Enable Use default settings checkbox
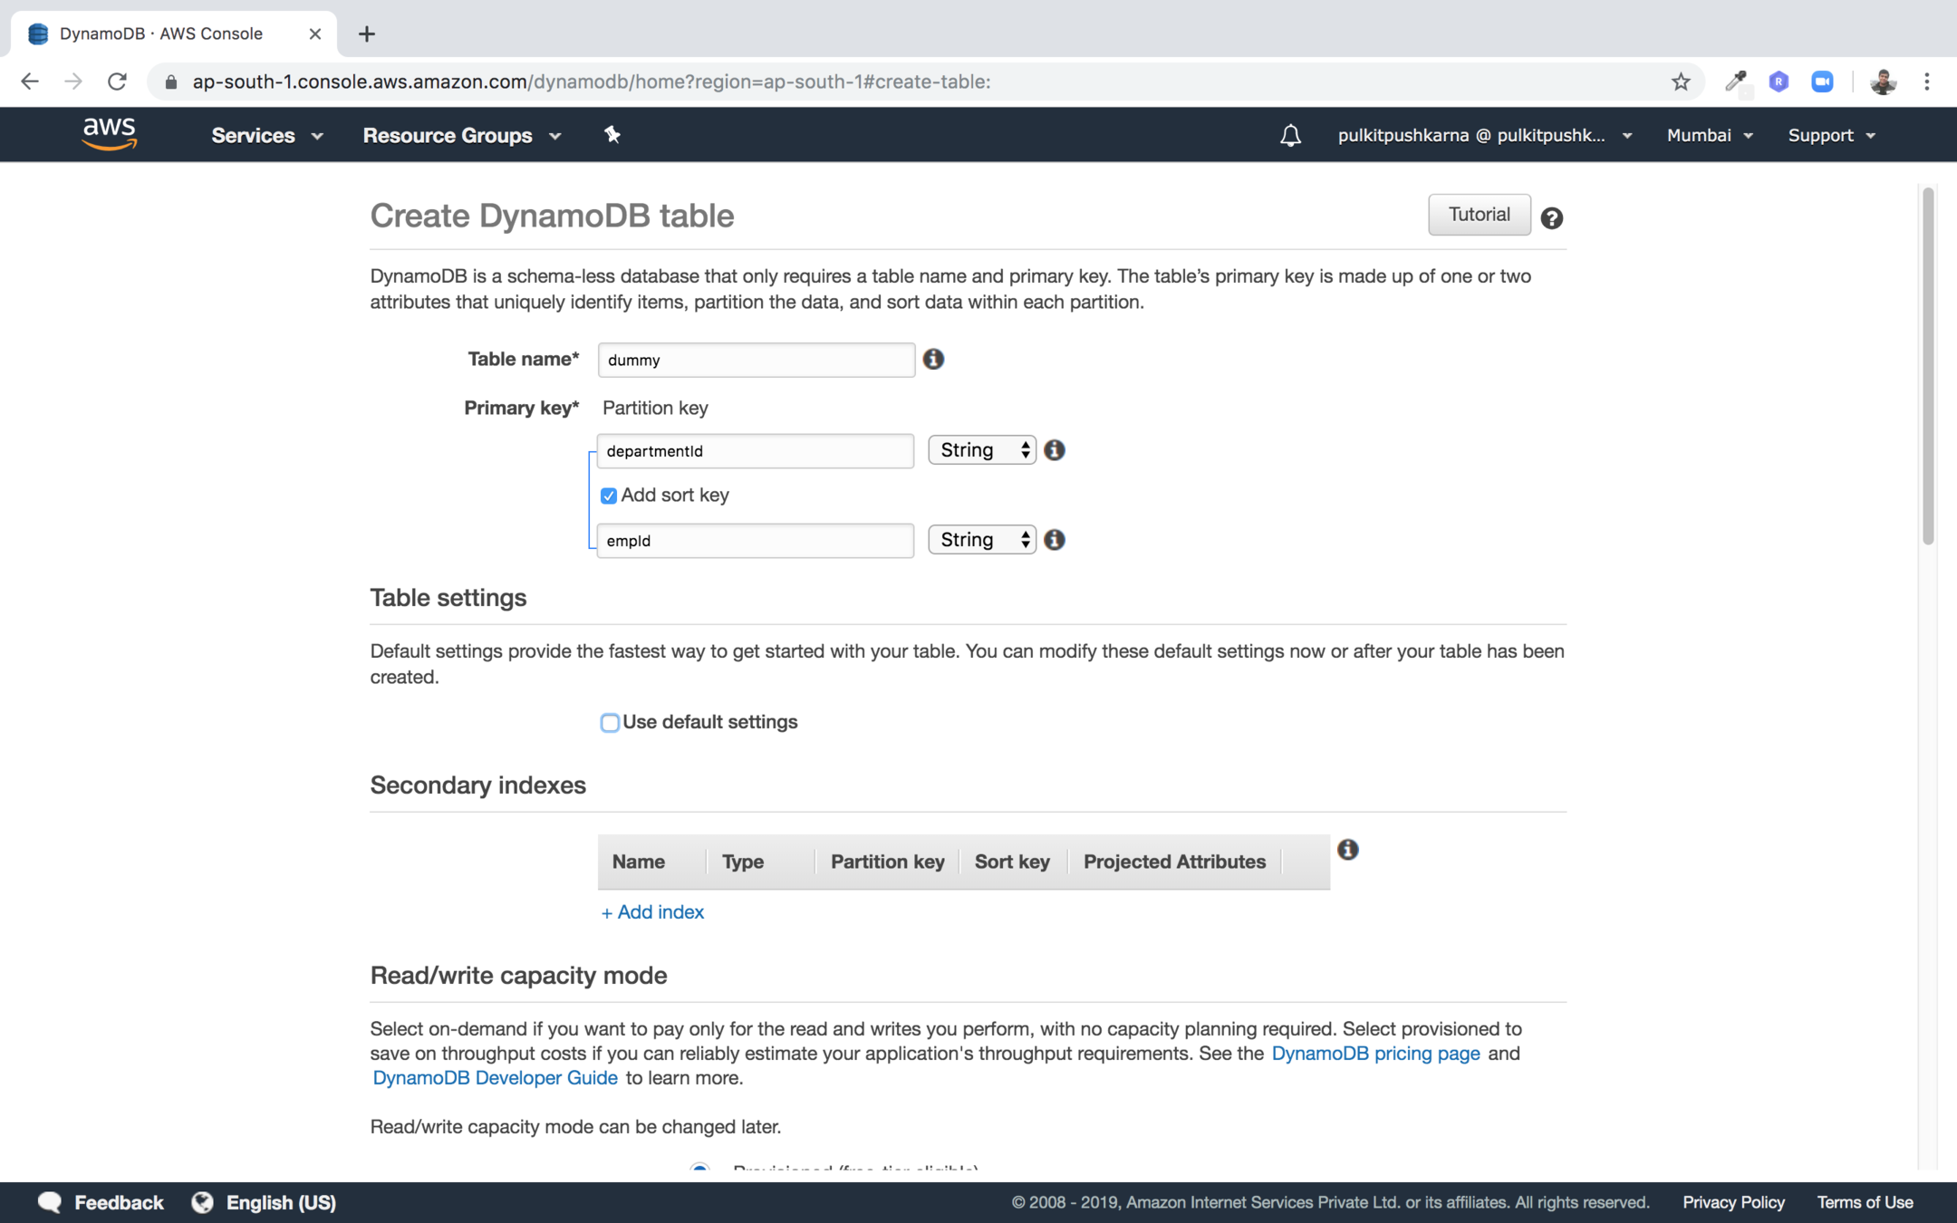 pos(610,722)
